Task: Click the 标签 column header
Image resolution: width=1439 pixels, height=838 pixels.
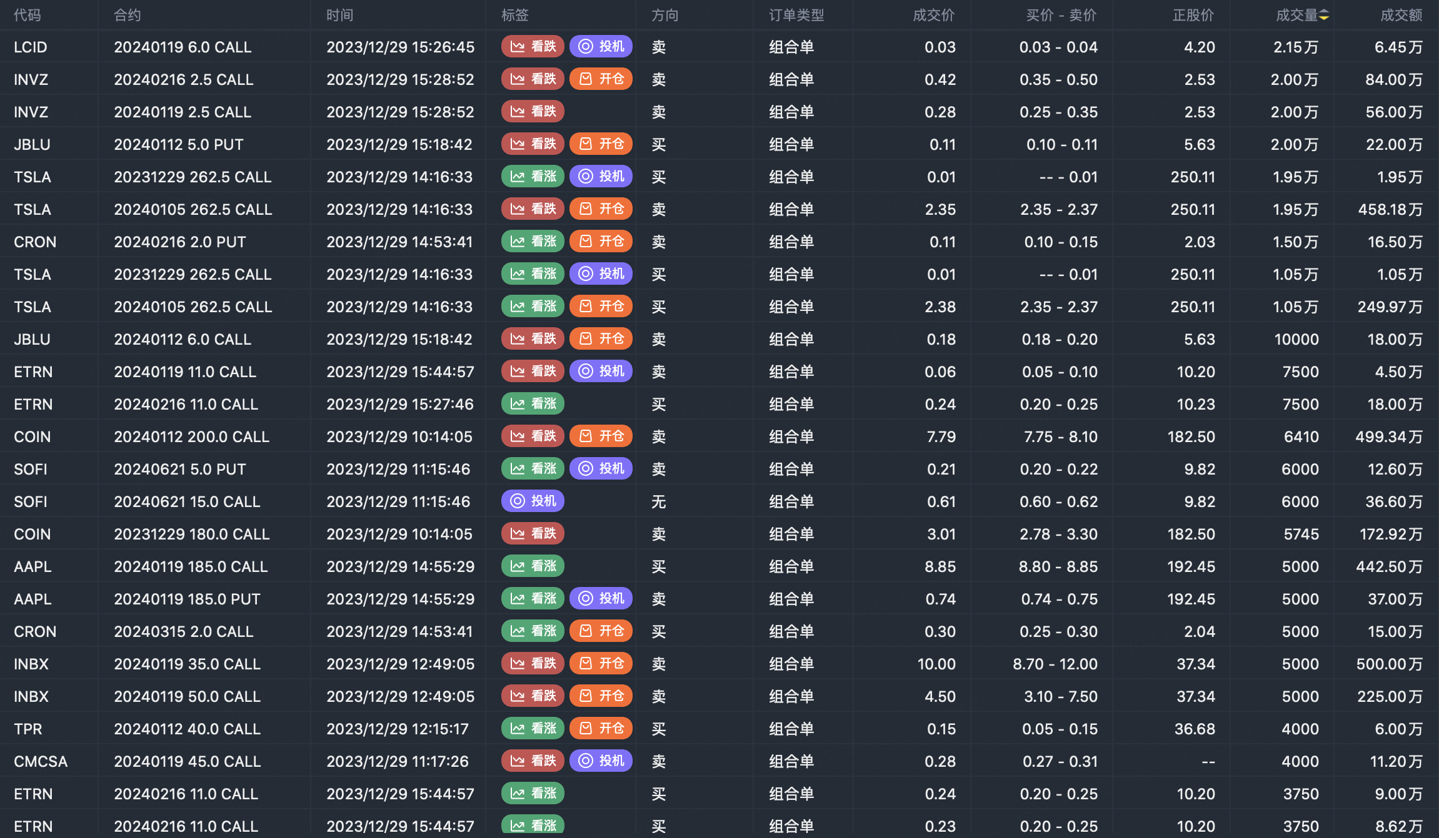Action: click(514, 15)
